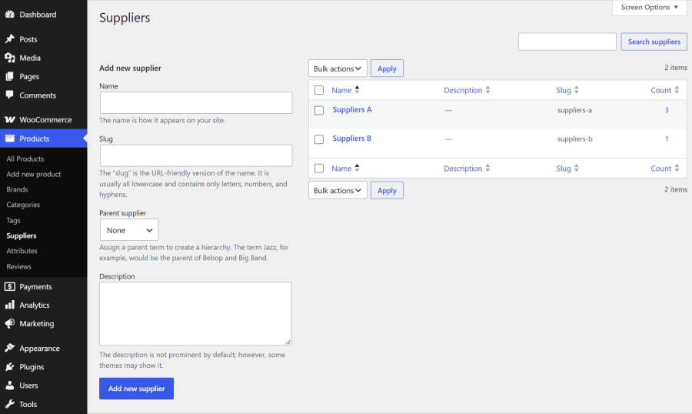This screenshot has height=414, width=692.
Task: Open All Products submenu item
Action: pyautogui.click(x=25, y=159)
